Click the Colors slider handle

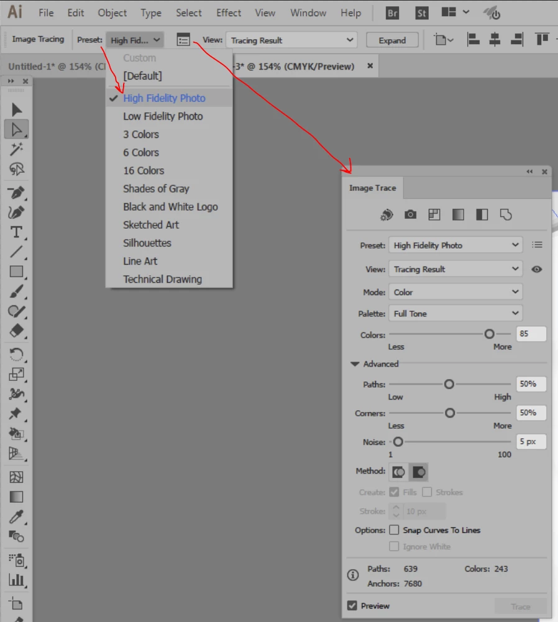point(490,334)
